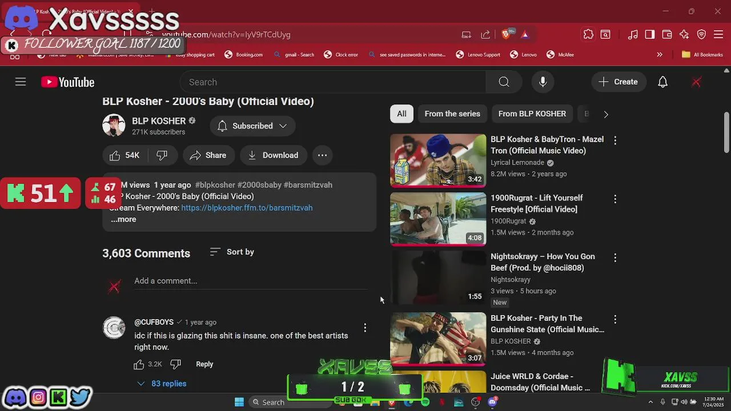Open the BLP KOSHER channel name
Image resolution: width=731 pixels, height=411 pixels.
coord(159,121)
